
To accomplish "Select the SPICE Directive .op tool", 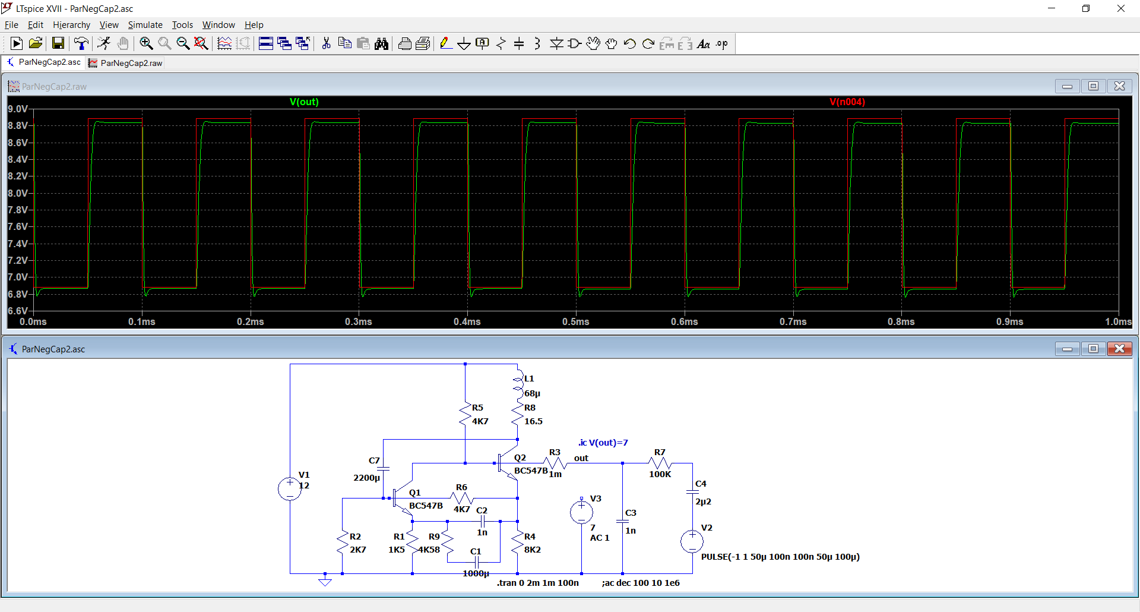I will click(x=722, y=43).
